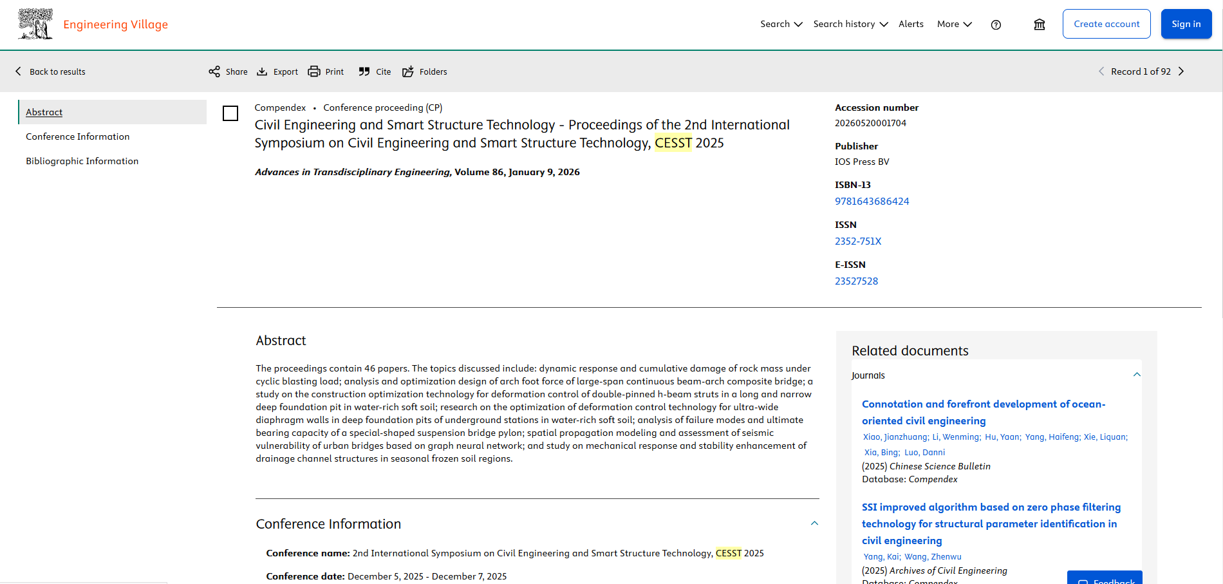Viewport: 1223px width, 584px height.
Task: Click the Share icon
Action: [x=214, y=71]
